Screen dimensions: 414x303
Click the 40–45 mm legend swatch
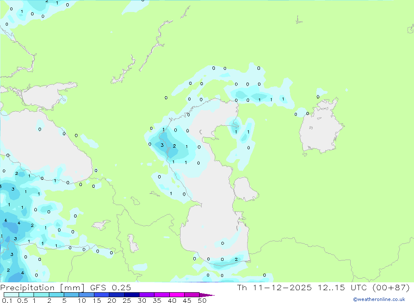click(x=177, y=295)
